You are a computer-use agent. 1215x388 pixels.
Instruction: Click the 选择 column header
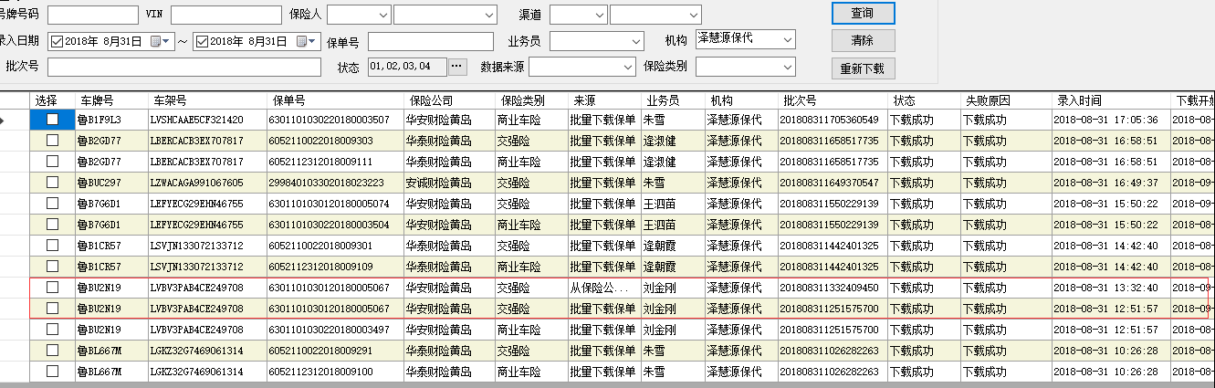pos(53,100)
